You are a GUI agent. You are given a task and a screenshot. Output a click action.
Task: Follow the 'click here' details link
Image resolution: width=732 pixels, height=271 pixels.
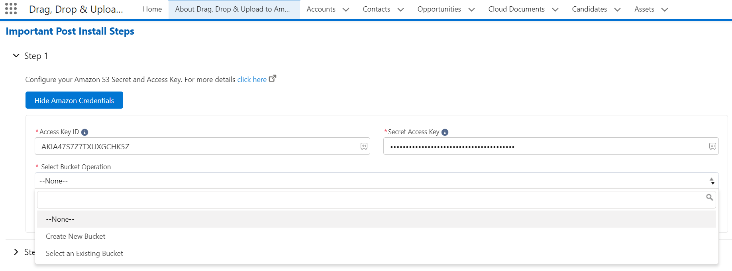click(252, 80)
